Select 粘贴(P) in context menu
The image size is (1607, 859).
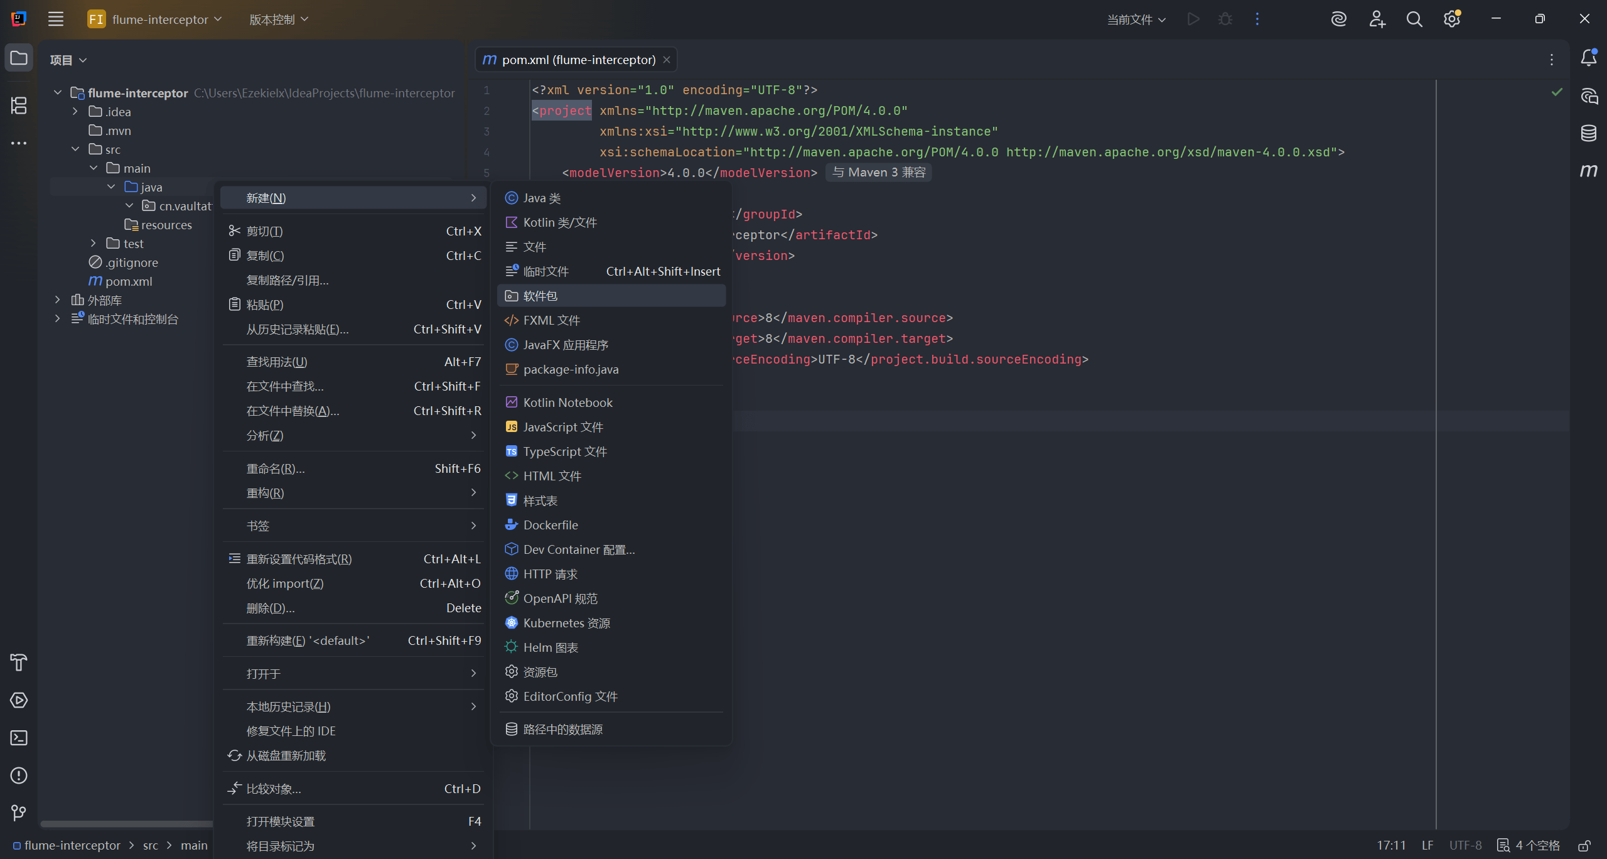pyautogui.click(x=353, y=305)
